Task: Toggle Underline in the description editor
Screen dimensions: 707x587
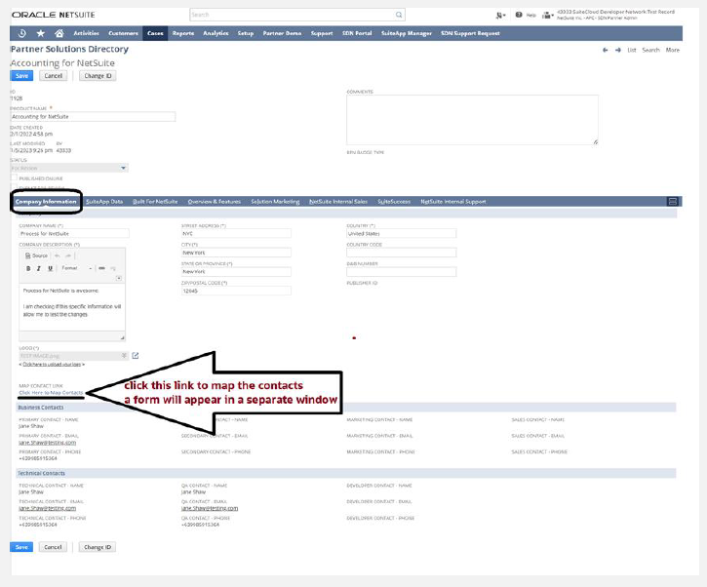Action: pyautogui.click(x=50, y=268)
